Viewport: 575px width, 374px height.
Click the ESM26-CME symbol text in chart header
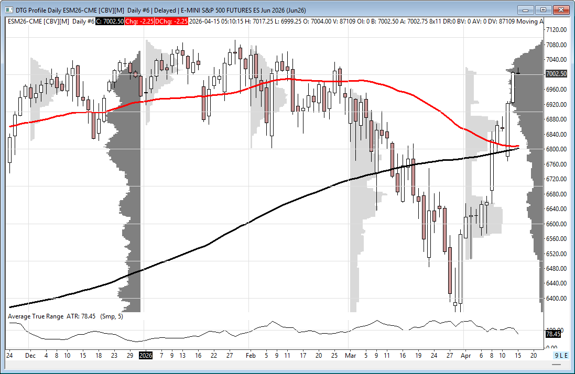[24, 21]
